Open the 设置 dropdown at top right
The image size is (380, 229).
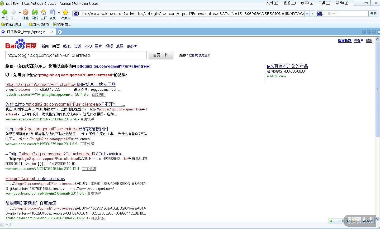point(358,41)
